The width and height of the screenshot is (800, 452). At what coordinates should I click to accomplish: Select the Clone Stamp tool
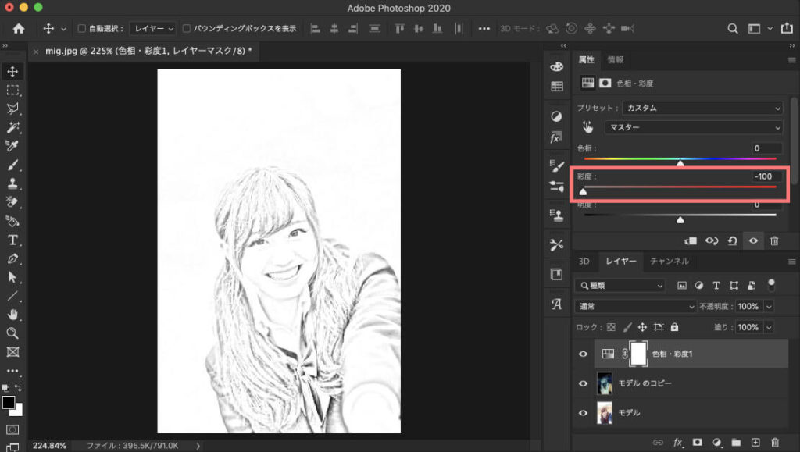(12, 183)
